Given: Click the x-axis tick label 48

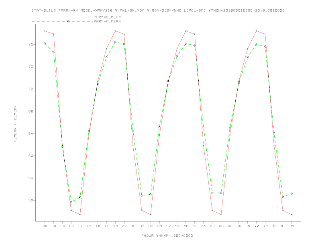Looking at the screenshot, I should pyautogui.click(x=186, y=226).
